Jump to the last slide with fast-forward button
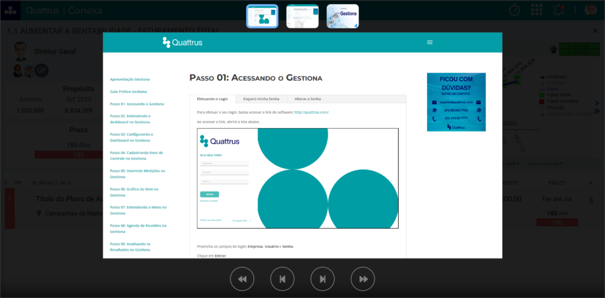This screenshot has width=605, height=298. tap(363, 279)
